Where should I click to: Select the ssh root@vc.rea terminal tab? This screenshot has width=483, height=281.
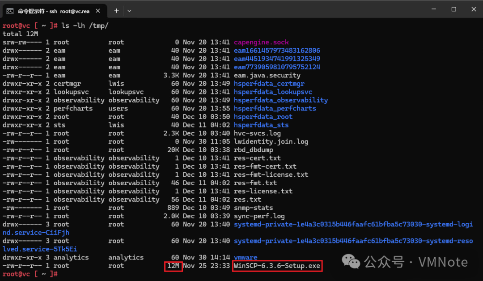coord(55,11)
